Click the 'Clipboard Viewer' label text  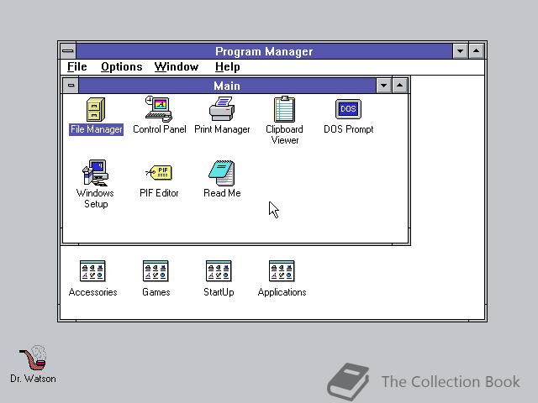click(x=284, y=134)
